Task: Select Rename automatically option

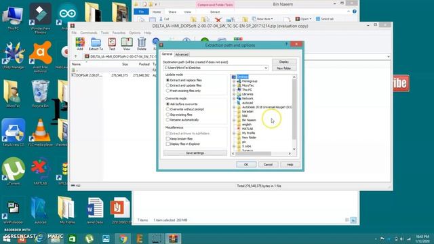Action: coord(182,120)
